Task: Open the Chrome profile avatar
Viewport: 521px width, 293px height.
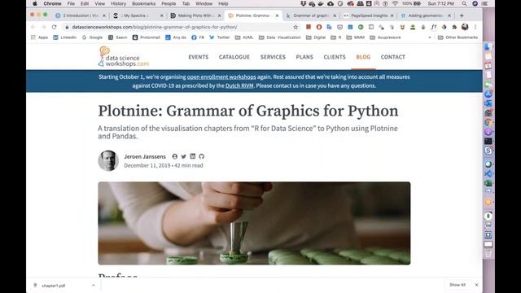Action: (x=465, y=27)
